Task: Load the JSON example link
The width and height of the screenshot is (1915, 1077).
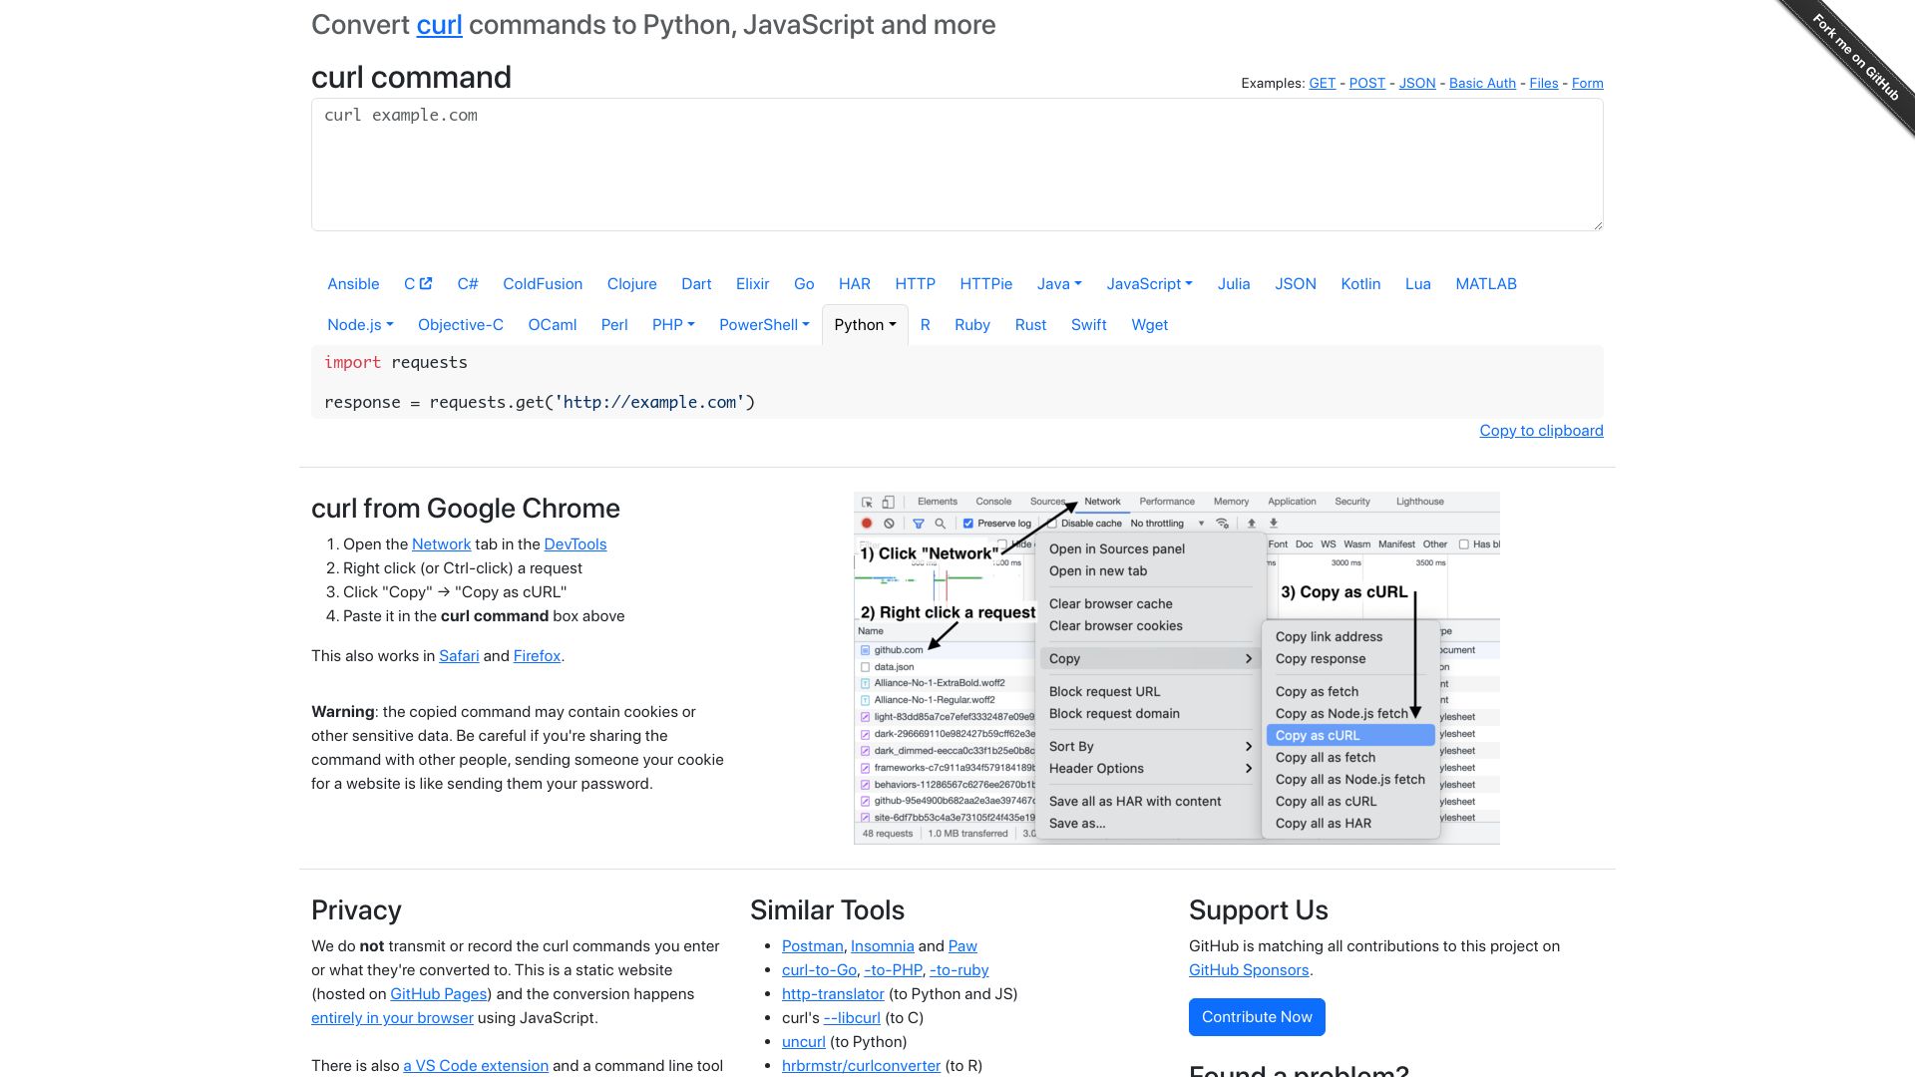Action: (1416, 84)
